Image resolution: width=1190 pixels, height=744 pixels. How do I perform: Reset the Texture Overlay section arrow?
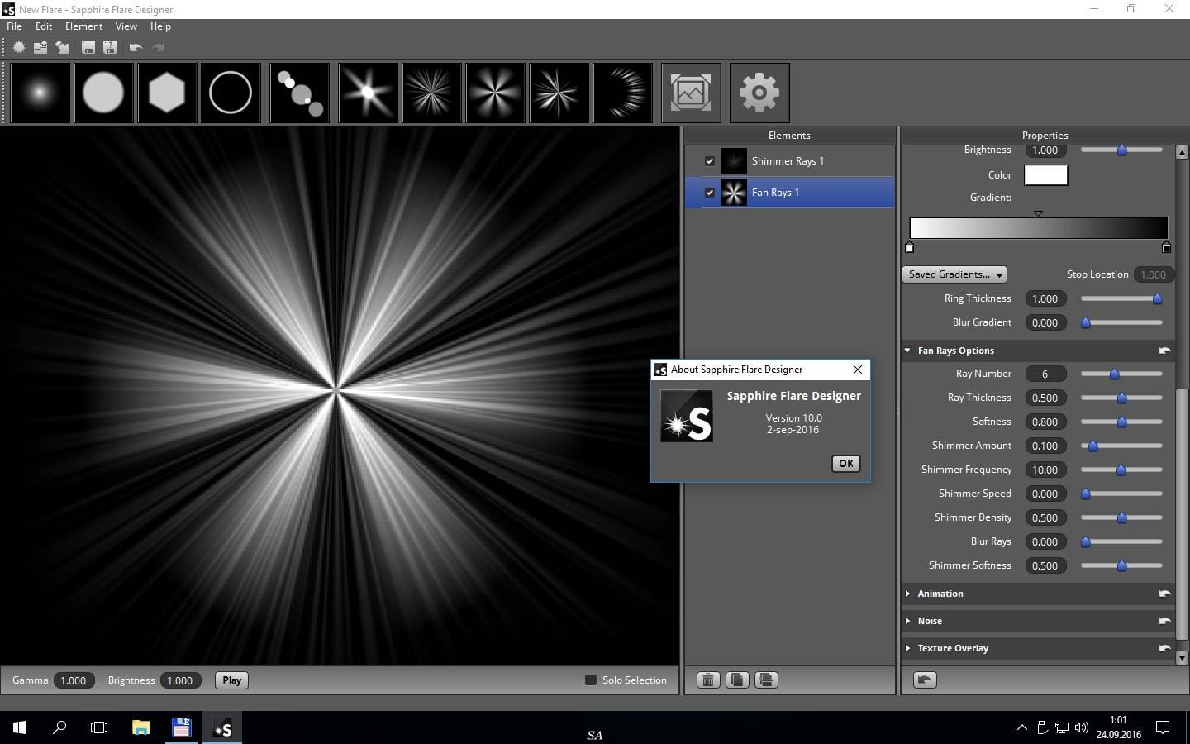(x=1164, y=648)
